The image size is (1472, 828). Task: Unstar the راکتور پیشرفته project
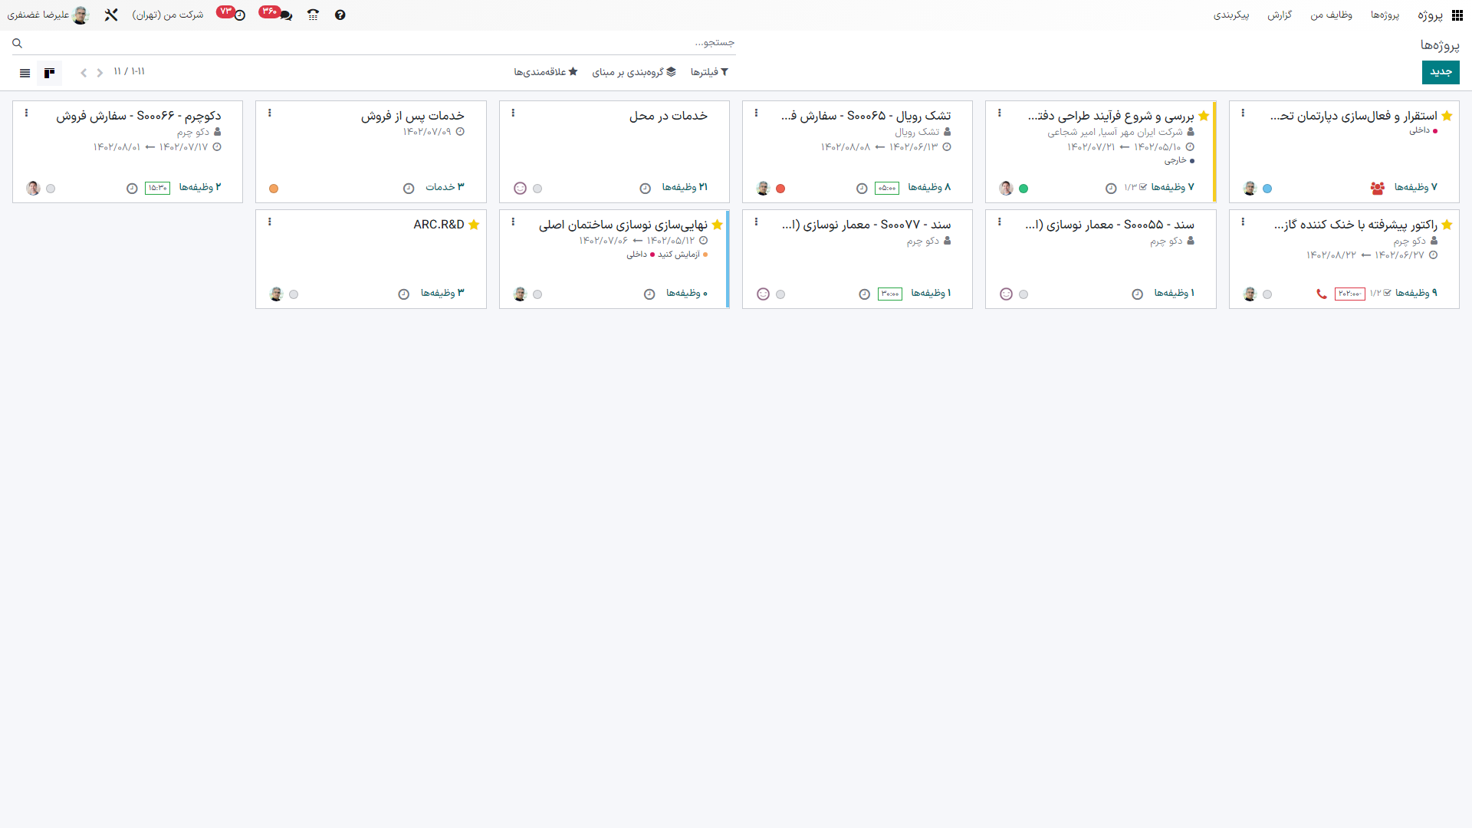1447,225
